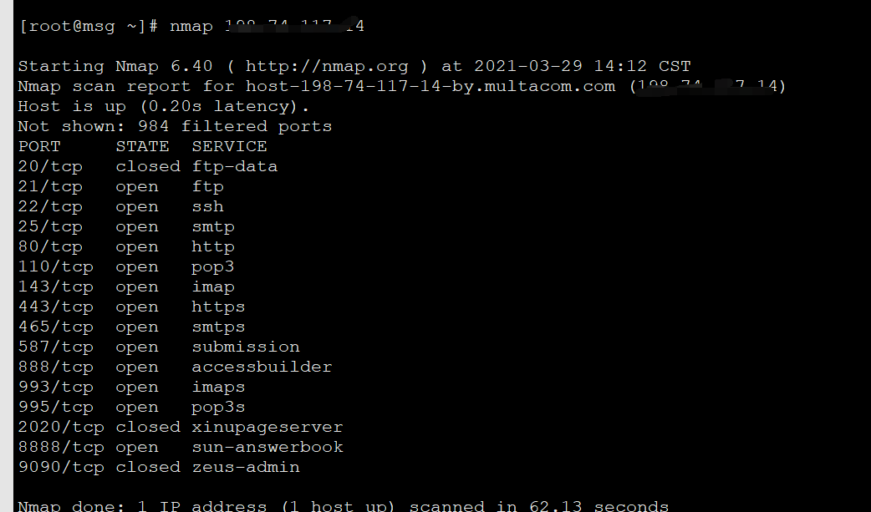
Task: Select the 110/tcp pop3 entry
Action: pyautogui.click(x=127, y=267)
